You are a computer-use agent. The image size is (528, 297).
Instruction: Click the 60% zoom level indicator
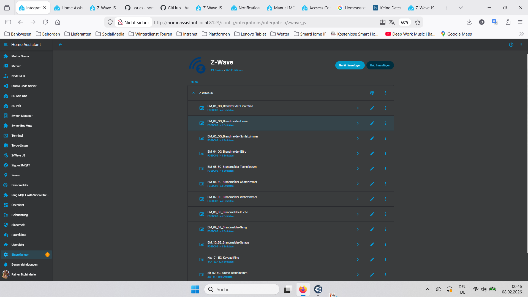coord(404,22)
